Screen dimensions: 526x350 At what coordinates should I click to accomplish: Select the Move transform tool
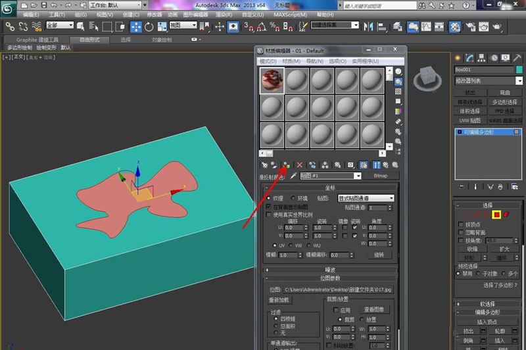coord(136,27)
